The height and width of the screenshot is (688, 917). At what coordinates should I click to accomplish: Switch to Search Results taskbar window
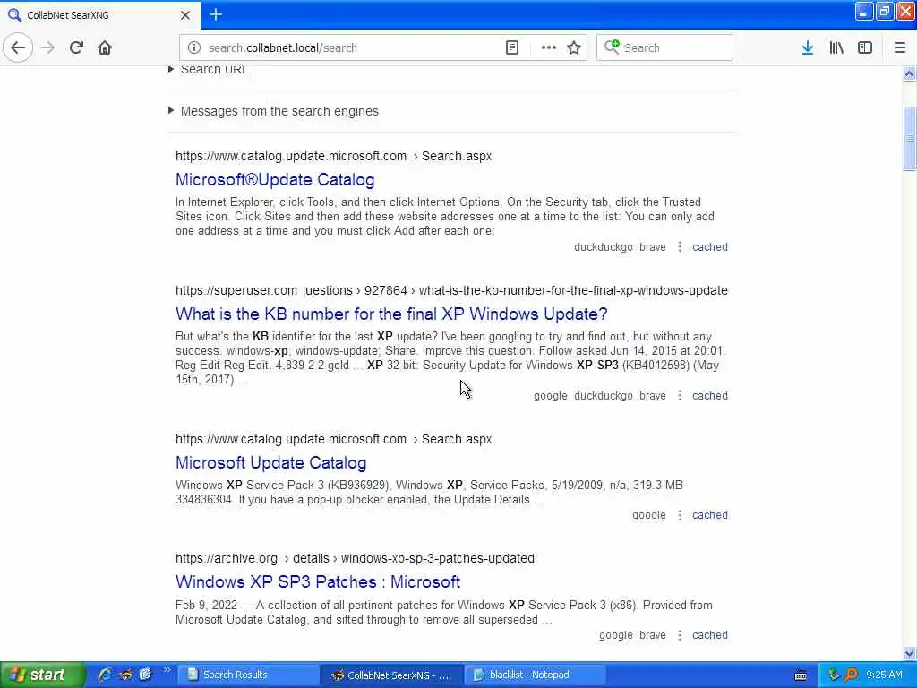pyautogui.click(x=249, y=675)
